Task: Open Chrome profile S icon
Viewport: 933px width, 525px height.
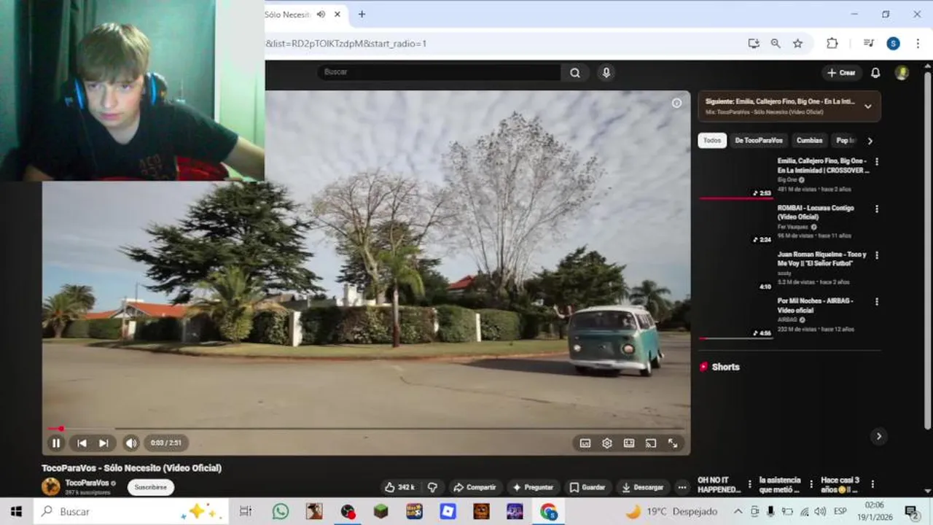Action: tap(893, 44)
